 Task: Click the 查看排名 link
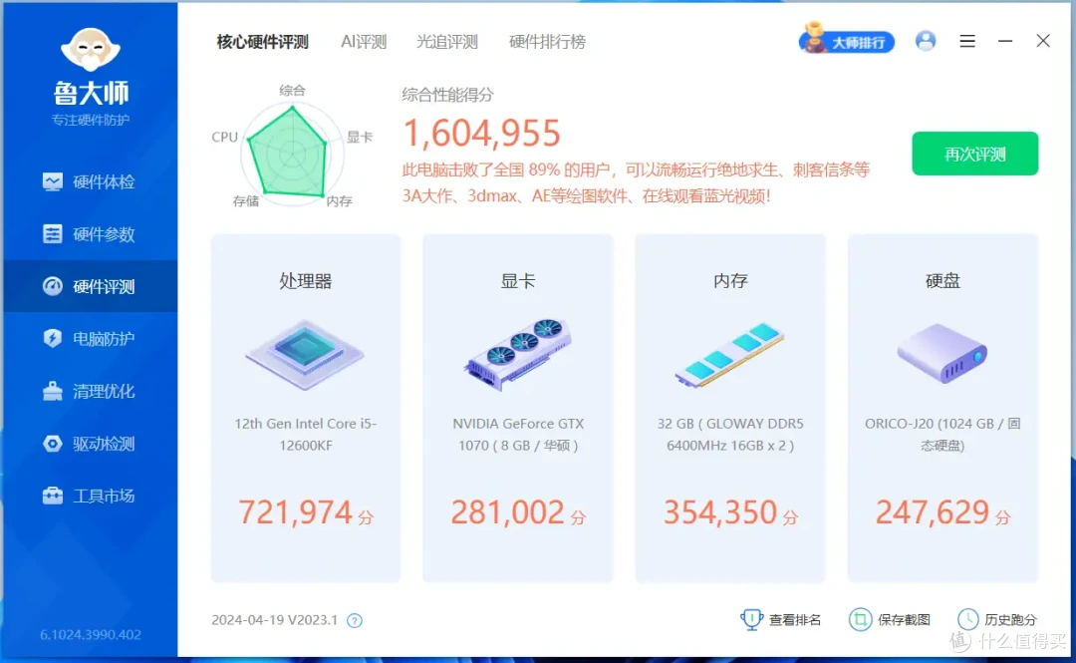(781, 620)
